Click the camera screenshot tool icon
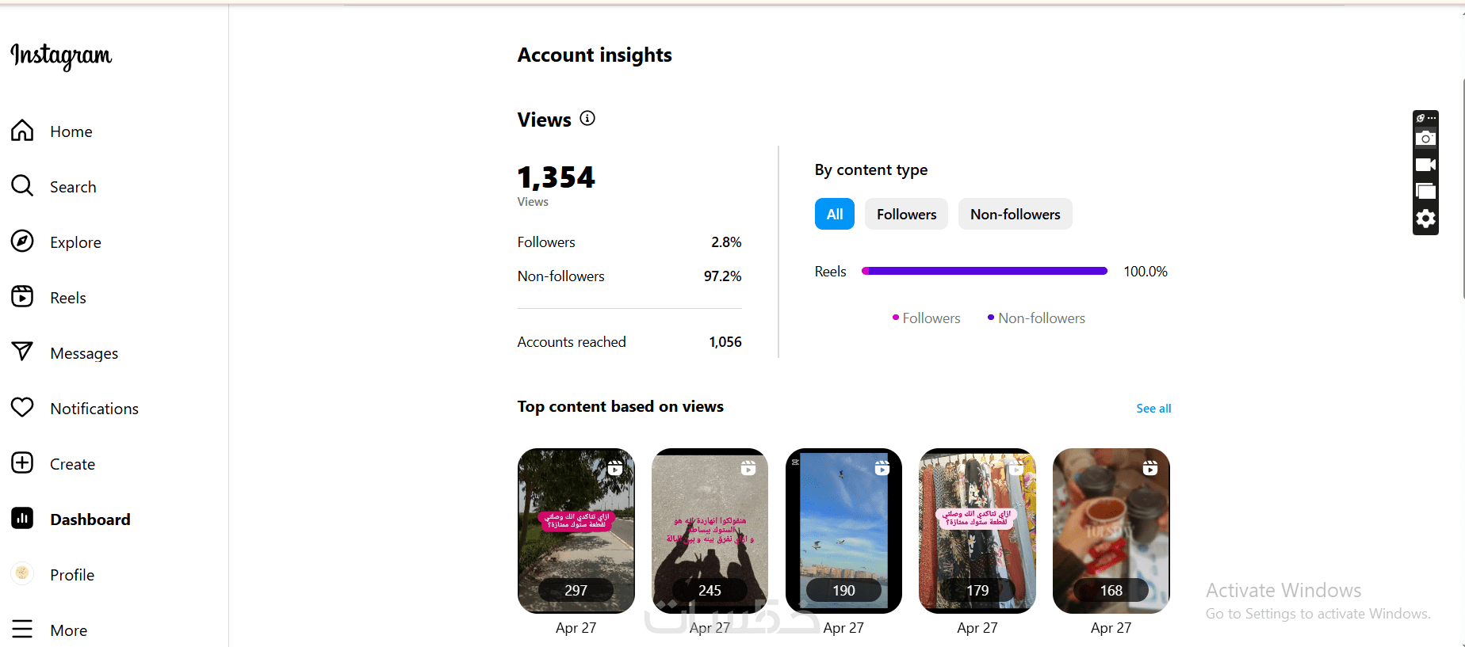The height and width of the screenshot is (647, 1465). (1425, 139)
